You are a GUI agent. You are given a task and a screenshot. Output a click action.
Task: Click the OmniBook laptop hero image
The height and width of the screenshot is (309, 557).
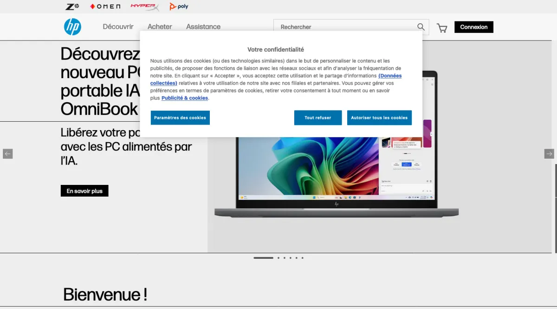point(337,177)
